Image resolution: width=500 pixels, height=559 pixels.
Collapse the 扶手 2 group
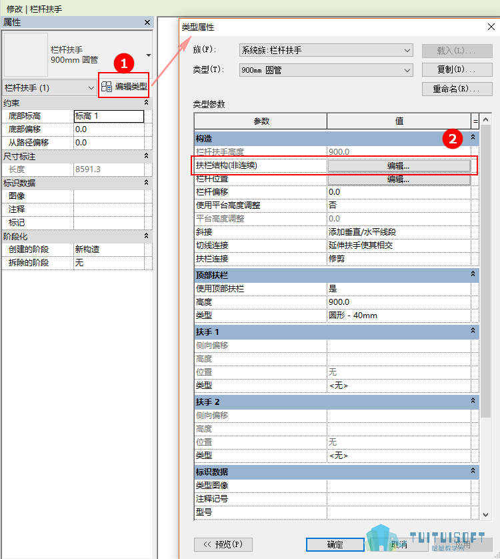click(473, 401)
